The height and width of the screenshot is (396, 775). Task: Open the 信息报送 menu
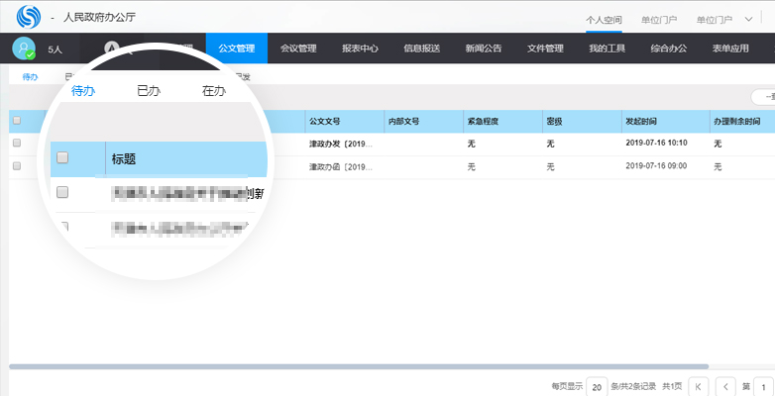click(422, 49)
